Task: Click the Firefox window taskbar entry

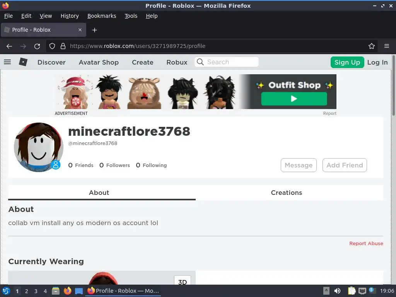Action: [123, 291]
